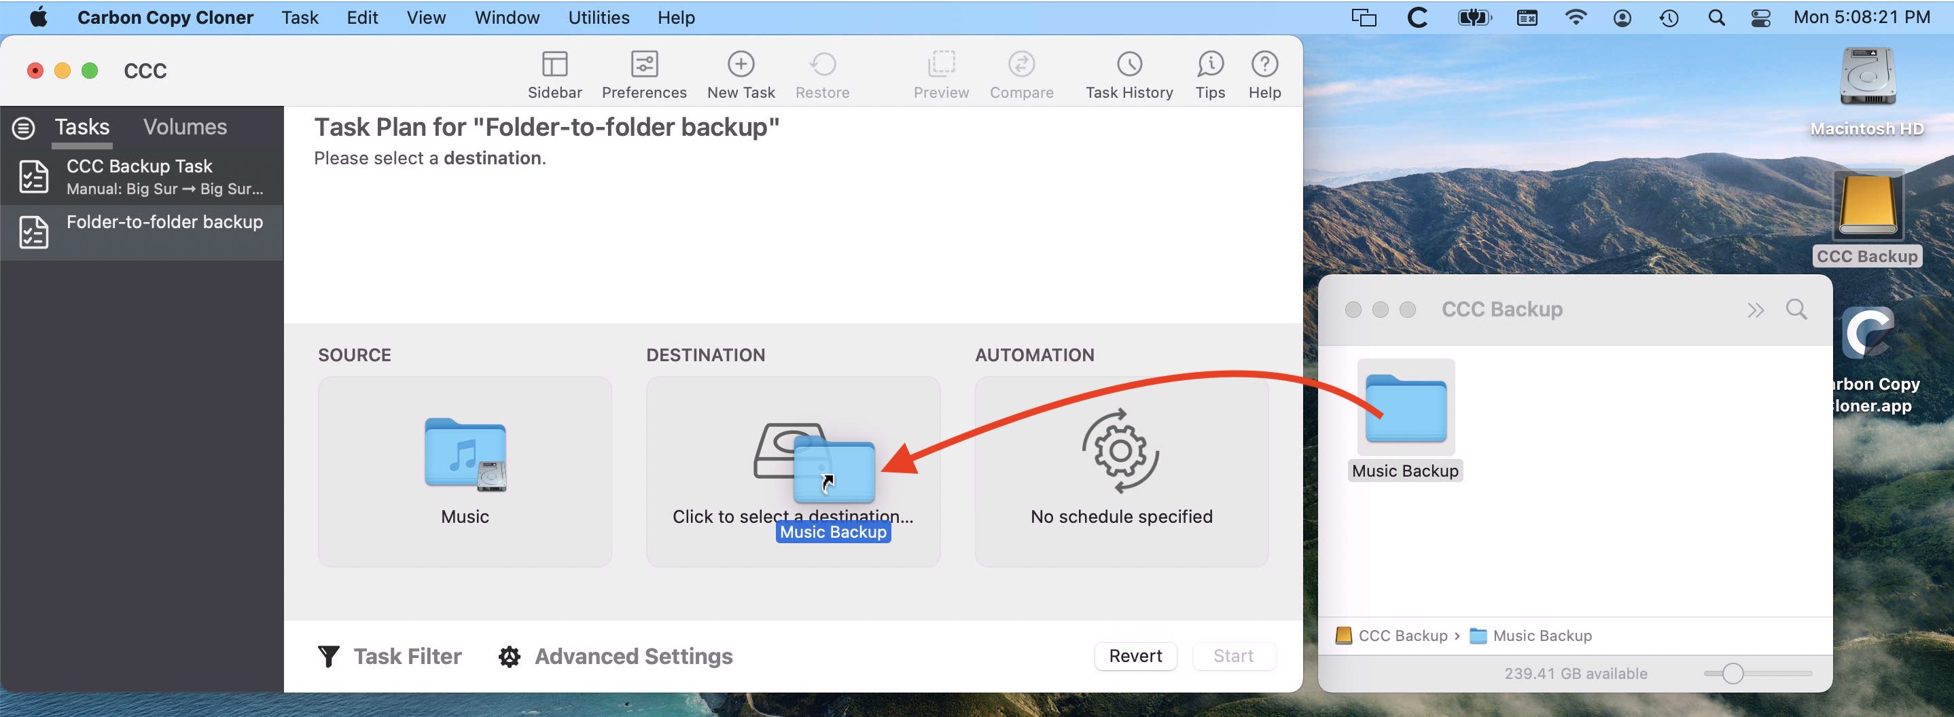Screen dimensions: 1954x717
Task: Click the window mirroring menu bar icon
Action: 1363,18
